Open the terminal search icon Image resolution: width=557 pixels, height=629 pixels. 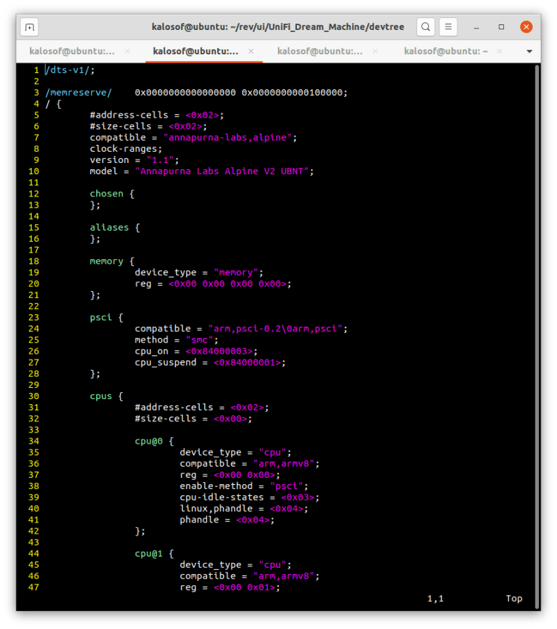coord(425,26)
